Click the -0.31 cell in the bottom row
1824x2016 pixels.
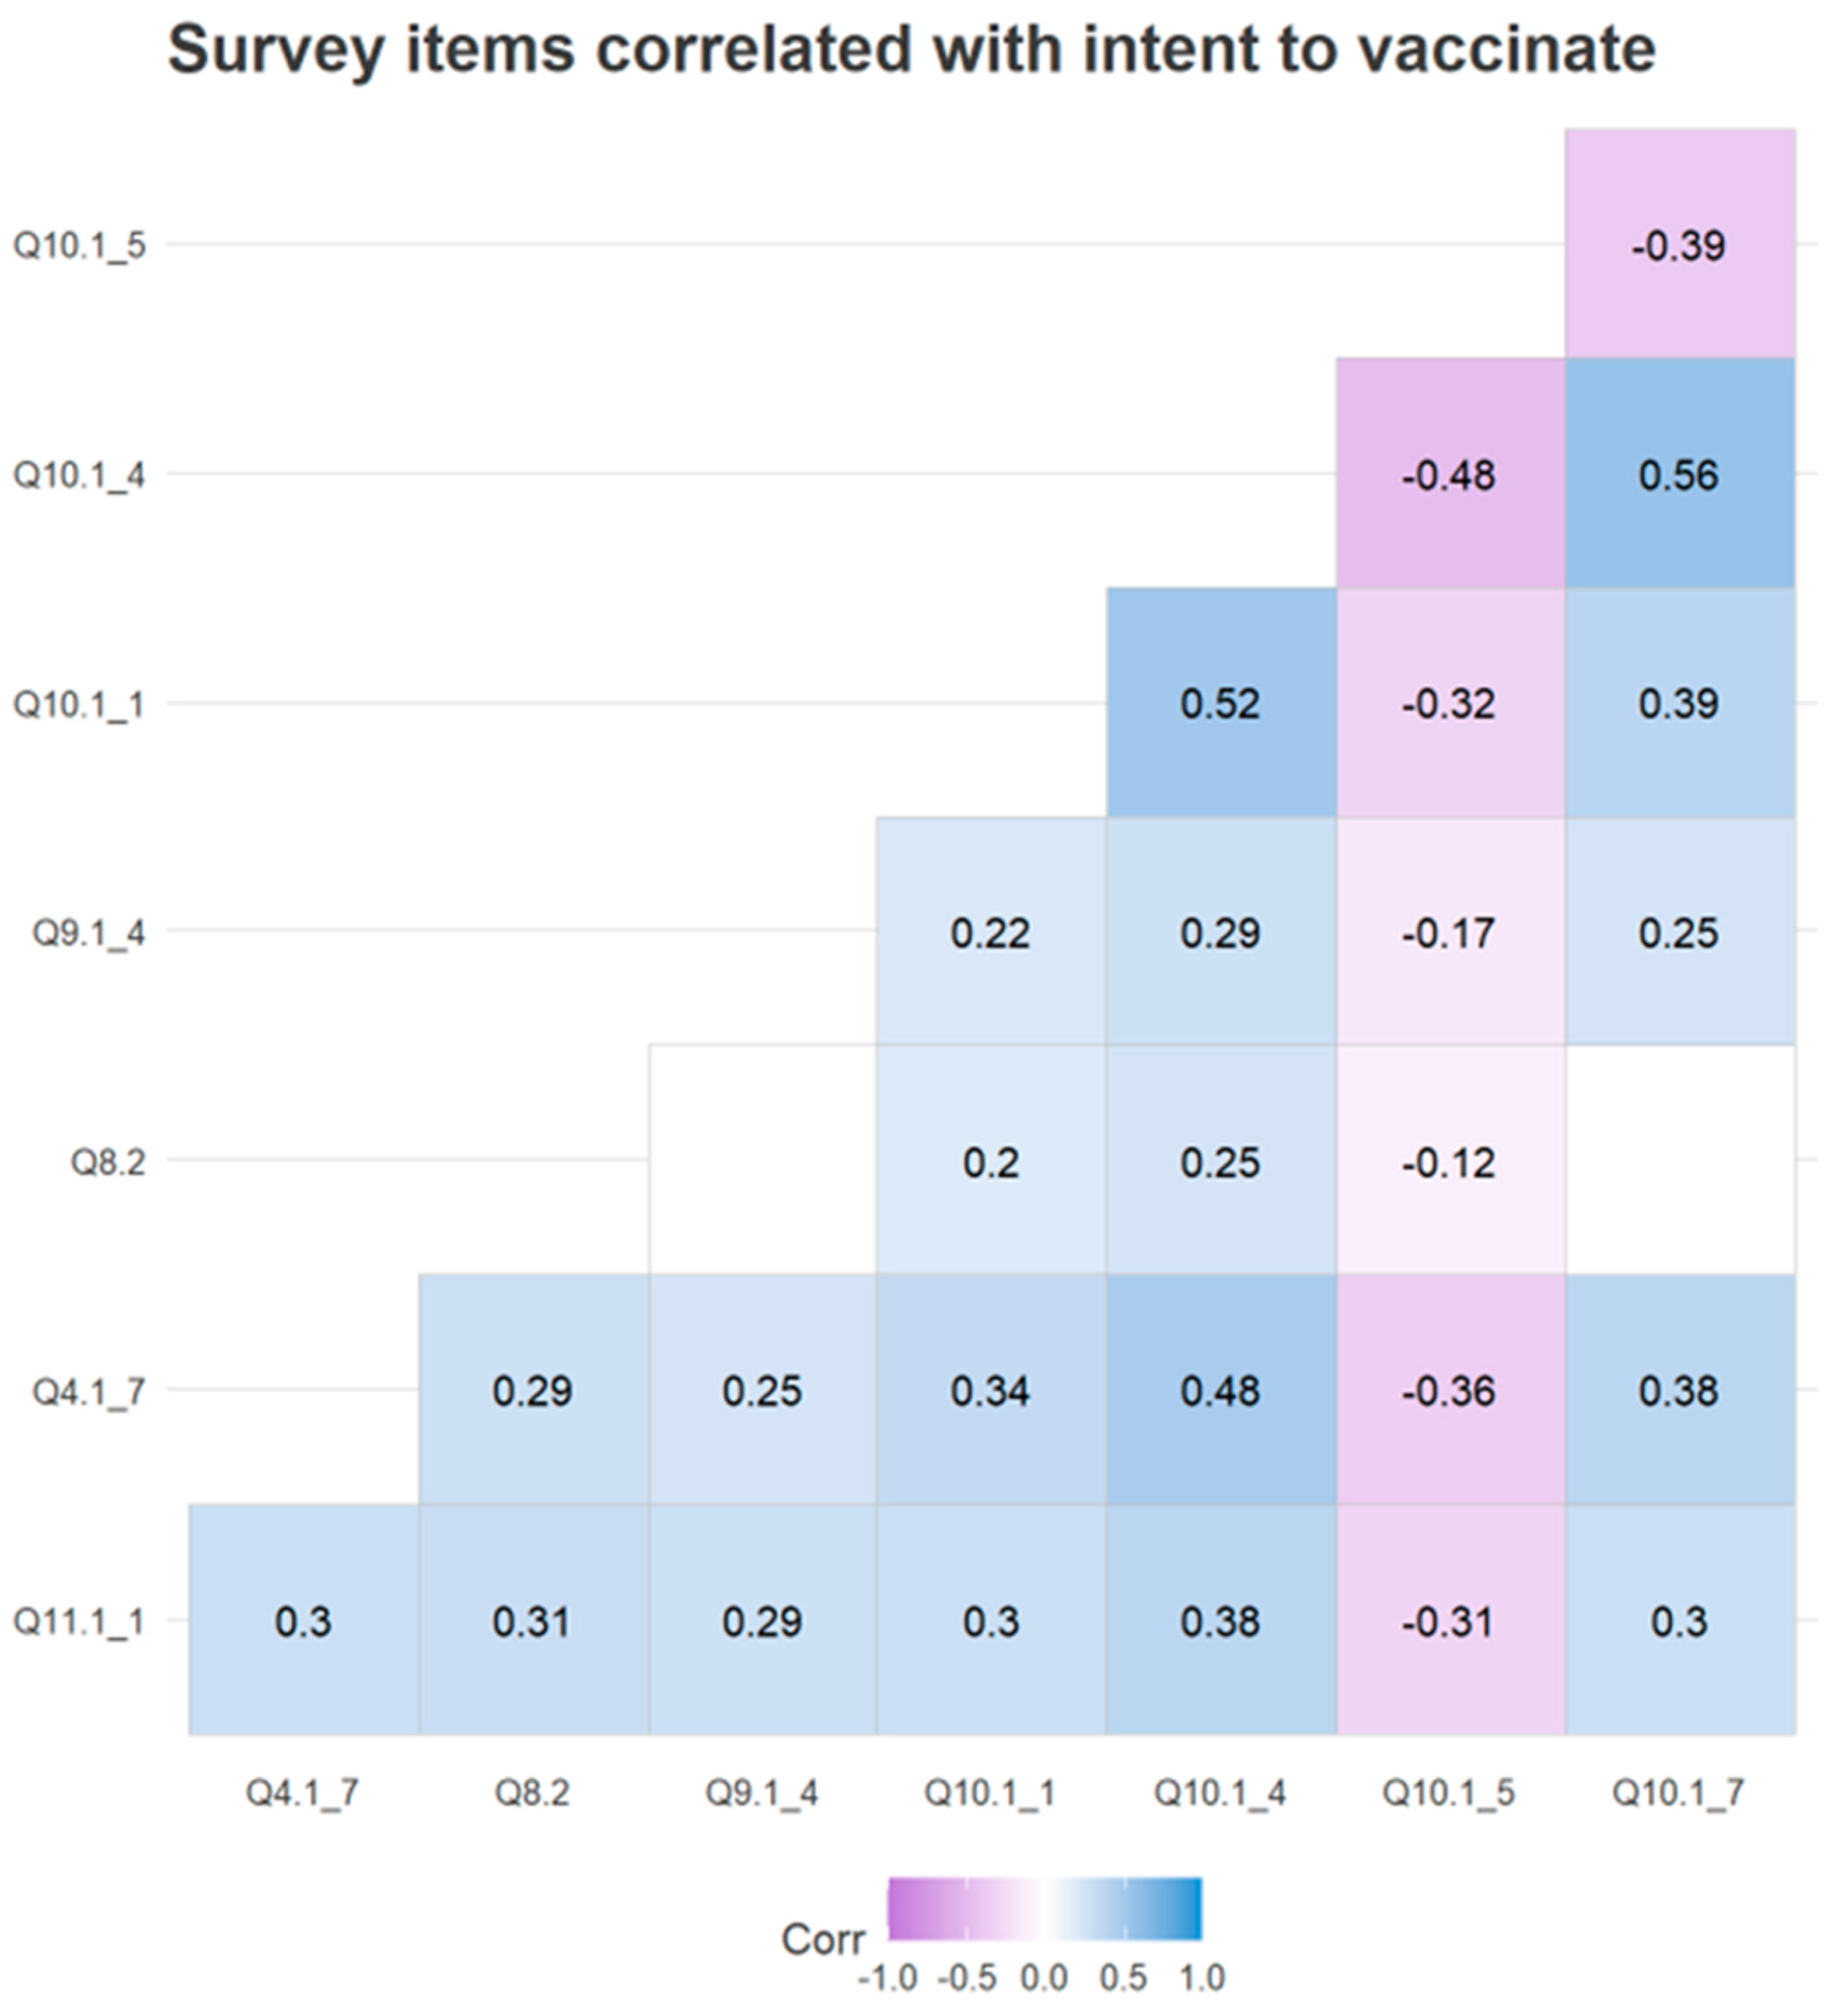(x=1449, y=1620)
